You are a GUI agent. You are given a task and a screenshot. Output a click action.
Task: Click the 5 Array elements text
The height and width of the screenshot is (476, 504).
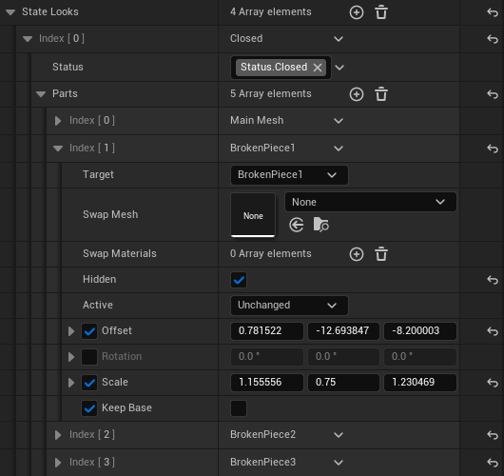pyautogui.click(x=271, y=94)
